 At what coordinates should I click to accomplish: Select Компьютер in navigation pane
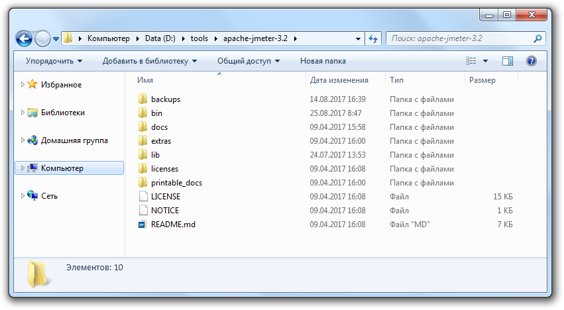(x=62, y=168)
